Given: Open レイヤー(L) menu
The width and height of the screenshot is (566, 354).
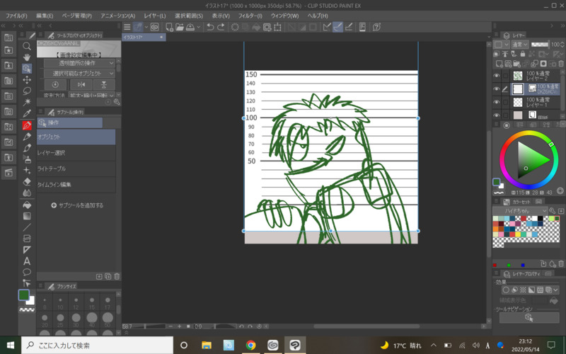Looking at the screenshot, I should (x=155, y=16).
